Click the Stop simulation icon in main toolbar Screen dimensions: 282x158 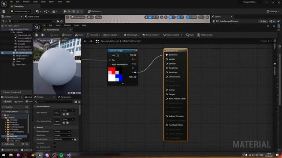click(74, 11)
